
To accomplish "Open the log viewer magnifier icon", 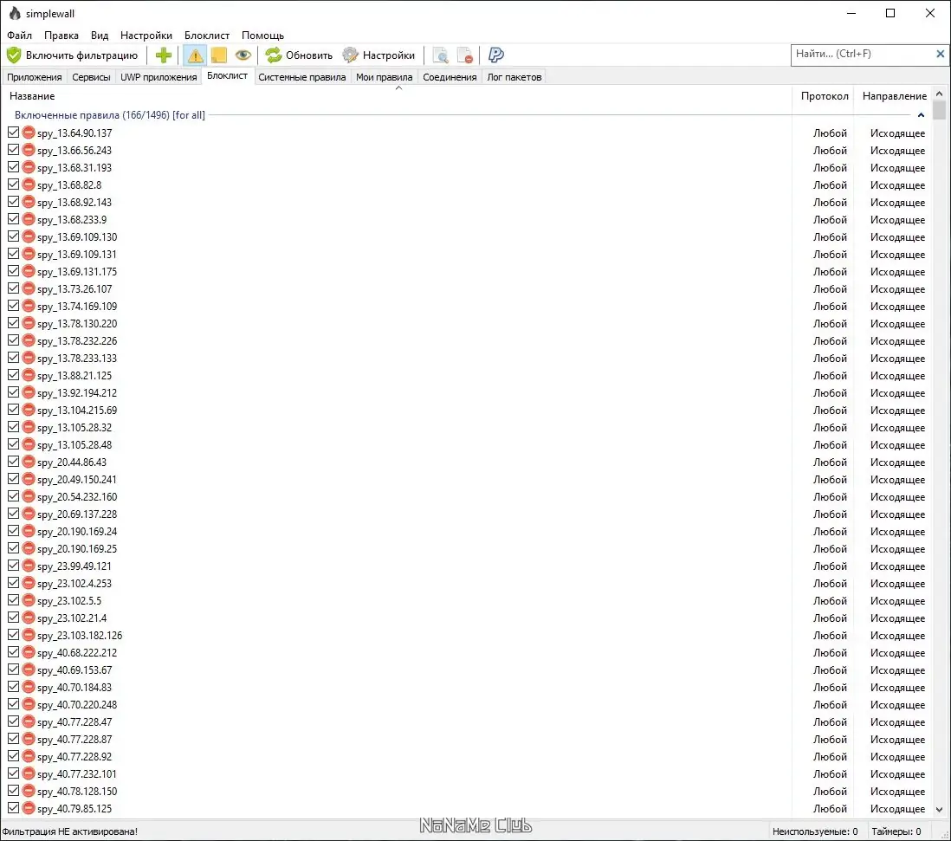I will pos(440,55).
